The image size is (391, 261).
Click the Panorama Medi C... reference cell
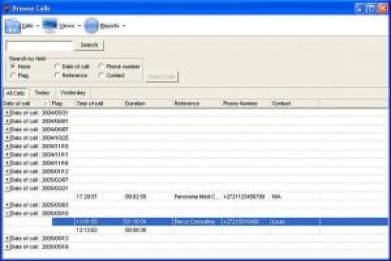coord(197,196)
